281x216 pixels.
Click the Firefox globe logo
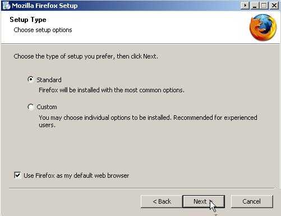(263, 28)
